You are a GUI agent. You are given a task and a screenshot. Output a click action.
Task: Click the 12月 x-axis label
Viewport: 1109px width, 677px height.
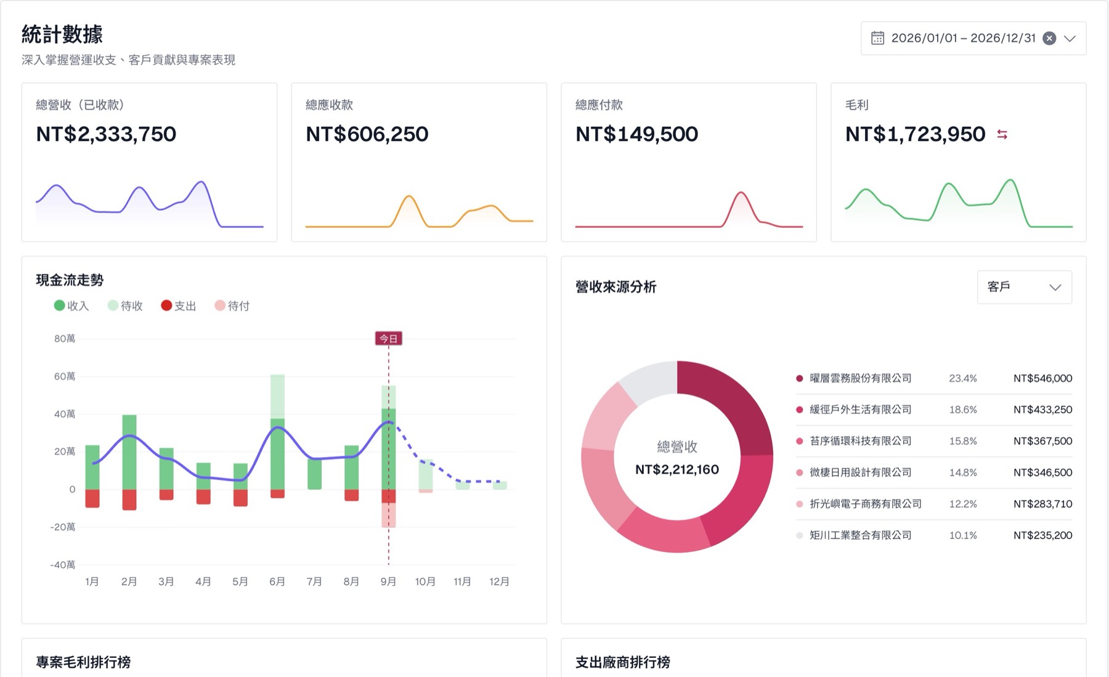coord(499,582)
